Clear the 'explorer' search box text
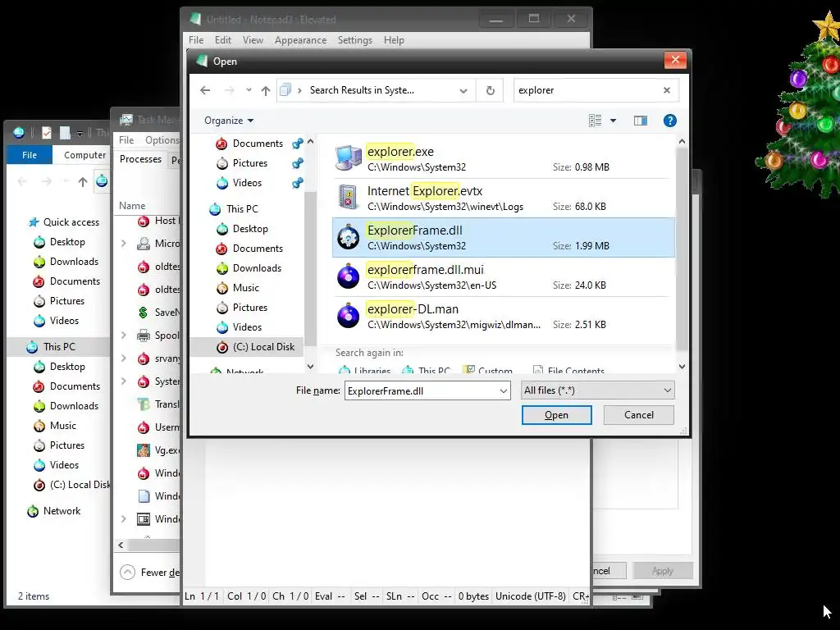The height and width of the screenshot is (630, 840). pyautogui.click(x=667, y=90)
